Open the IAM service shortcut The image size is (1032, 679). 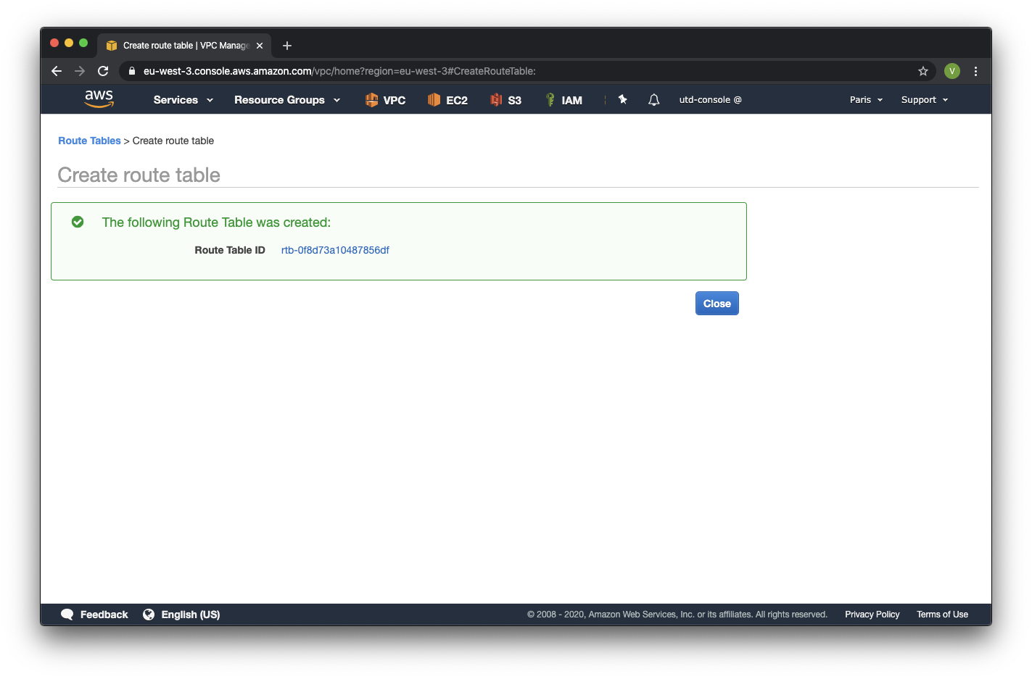[564, 100]
